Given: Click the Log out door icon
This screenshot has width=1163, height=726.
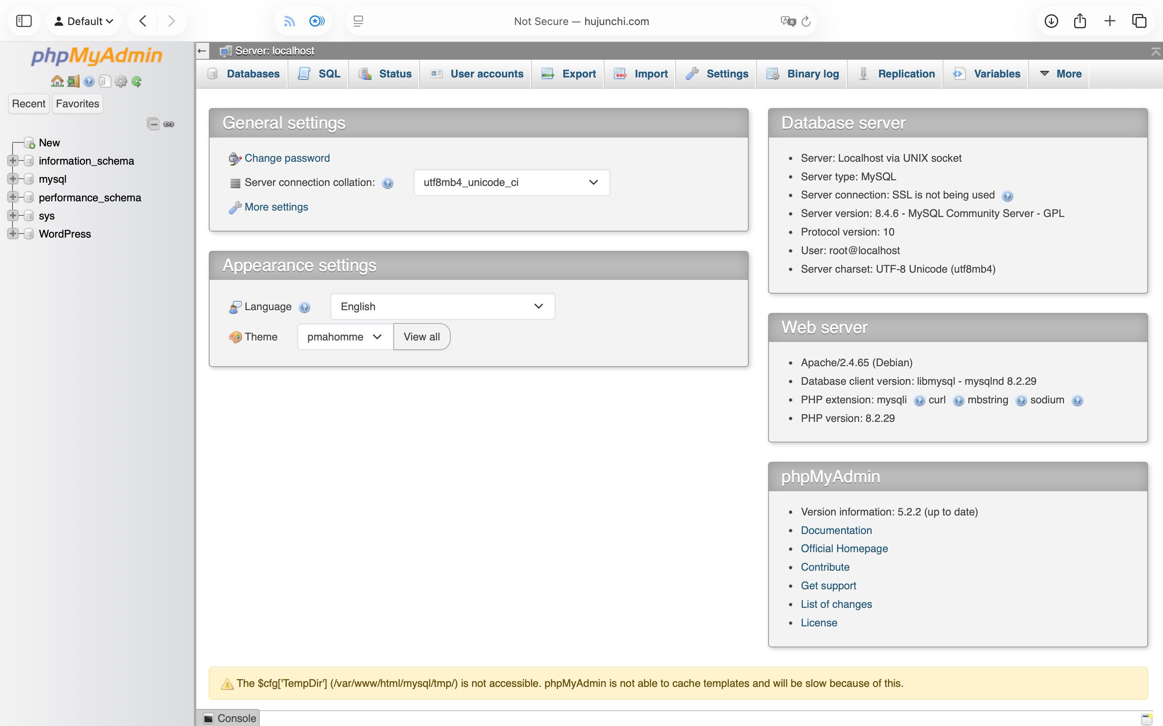Looking at the screenshot, I should click(x=73, y=81).
